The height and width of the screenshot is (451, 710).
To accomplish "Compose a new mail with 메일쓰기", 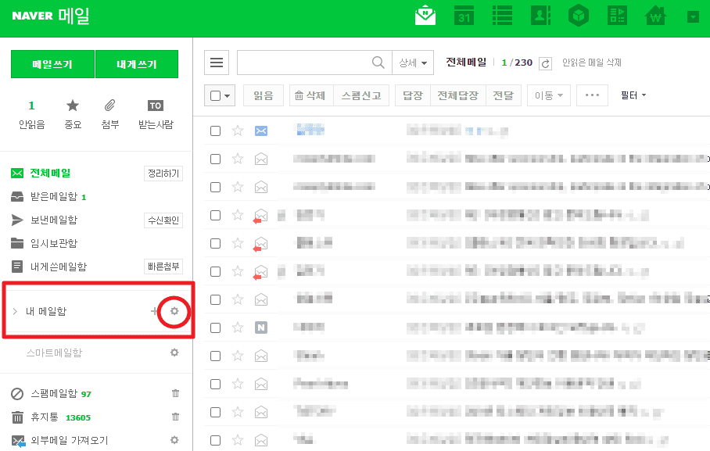I will [x=52, y=64].
